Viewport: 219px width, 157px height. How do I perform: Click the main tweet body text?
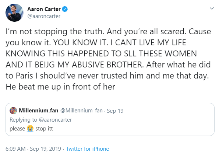pyautogui.click(x=108, y=59)
